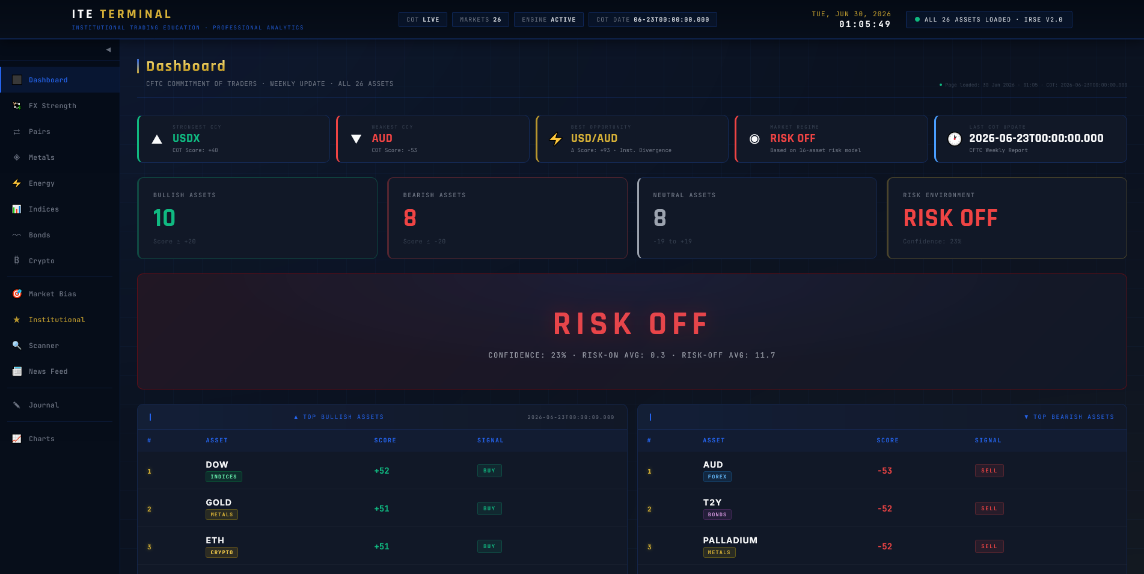Click the SELL signal for T2Y
1144x574 pixels.
click(x=989, y=508)
